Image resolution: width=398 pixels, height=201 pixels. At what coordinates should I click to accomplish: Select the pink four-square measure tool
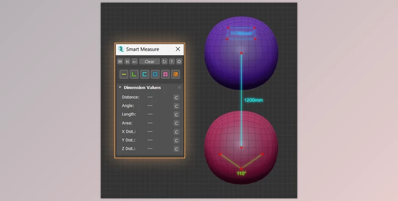pyautogui.click(x=166, y=74)
